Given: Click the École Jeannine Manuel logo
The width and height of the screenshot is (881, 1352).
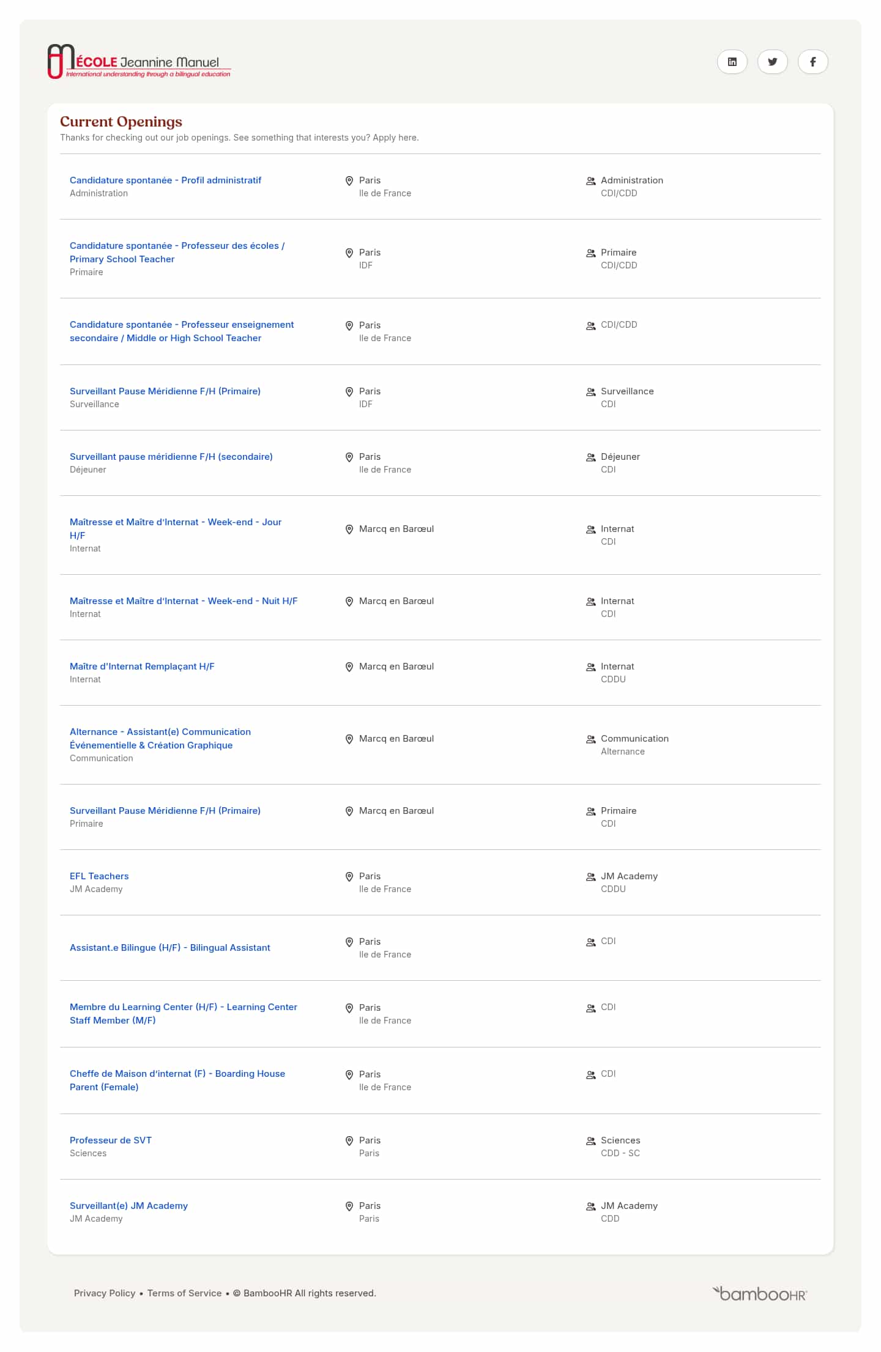Looking at the screenshot, I should [139, 61].
